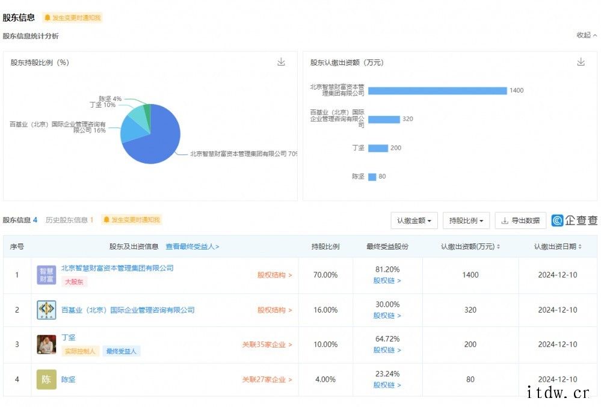Click the 企查查 logo

pos(575,220)
